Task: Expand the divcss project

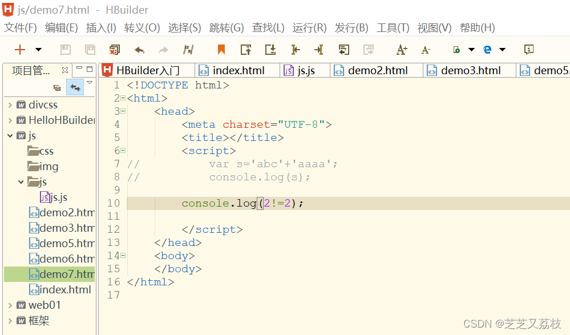Action: (x=10, y=105)
